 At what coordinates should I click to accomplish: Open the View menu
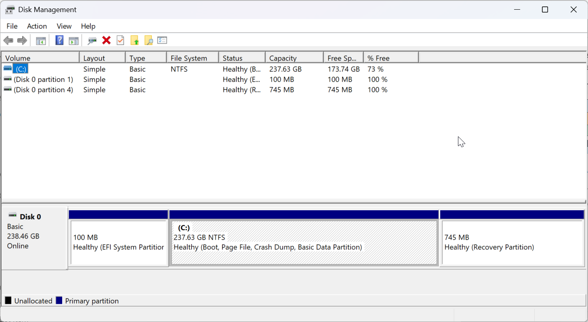pyautogui.click(x=64, y=26)
